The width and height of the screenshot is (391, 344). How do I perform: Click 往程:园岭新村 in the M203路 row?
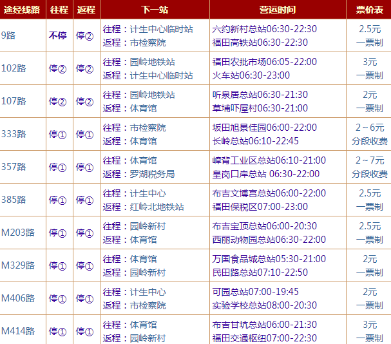tap(135, 227)
